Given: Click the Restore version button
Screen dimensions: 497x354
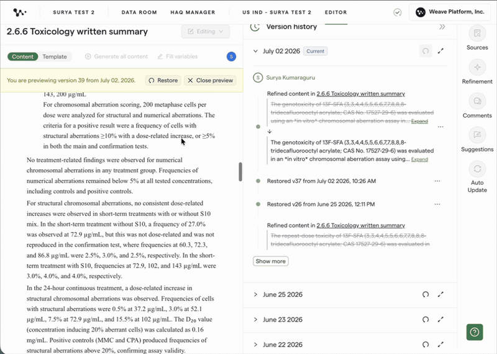Looking at the screenshot, I should pyautogui.click(x=163, y=80).
